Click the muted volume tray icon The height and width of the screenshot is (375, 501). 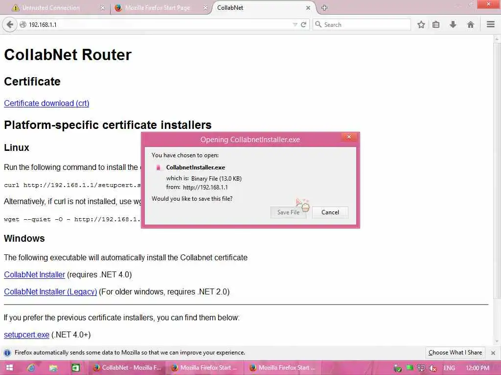(x=433, y=368)
